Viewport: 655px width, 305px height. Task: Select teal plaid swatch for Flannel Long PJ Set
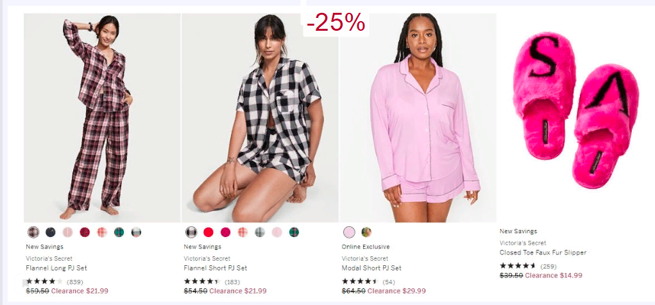tap(119, 232)
